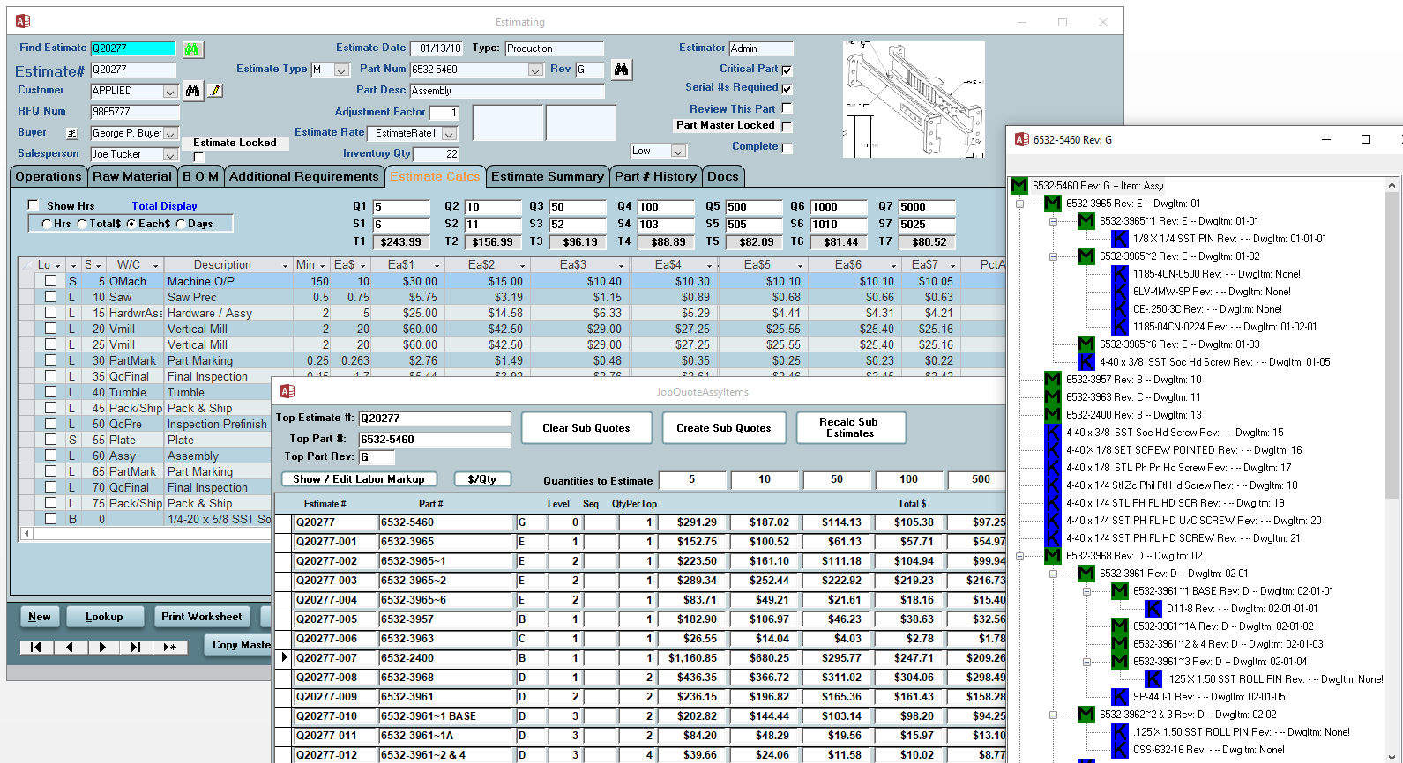Uncheck the Critical Part checkbox
The image size is (1403, 763).
[x=787, y=70]
